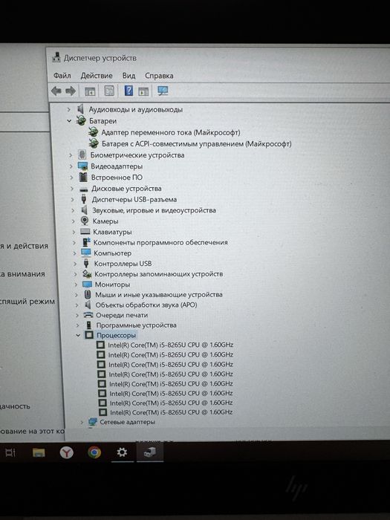Expand the Встроенное ПО node
The width and height of the screenshot is (390, 520).
tap(71, 178)
